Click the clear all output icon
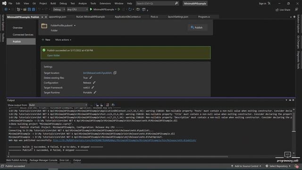The width and height of the screenshot is (302, 170). [107, 105]
